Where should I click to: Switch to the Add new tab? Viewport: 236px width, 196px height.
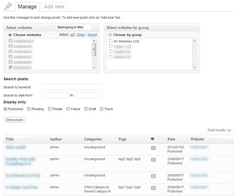coord(54,7)
